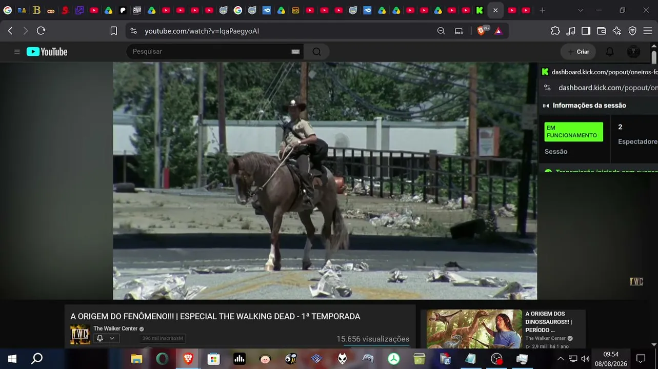The width and height of the screenshot is (658, 369).
Task: Open the Brave browser taskbar icon
Action: 188,359
